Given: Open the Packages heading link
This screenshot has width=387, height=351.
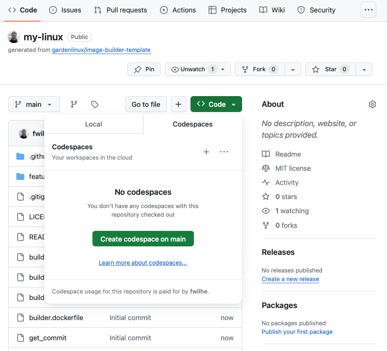Looking at the screenshot, I should pos(279,306).
